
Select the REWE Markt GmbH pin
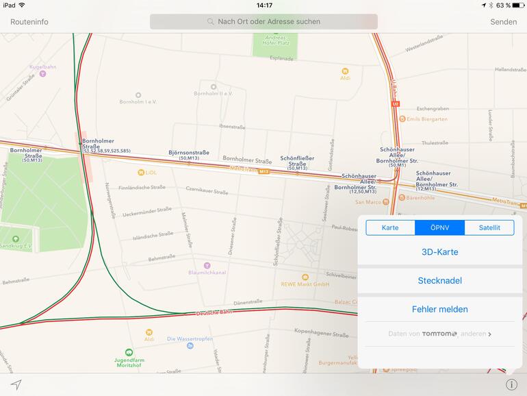305,277
